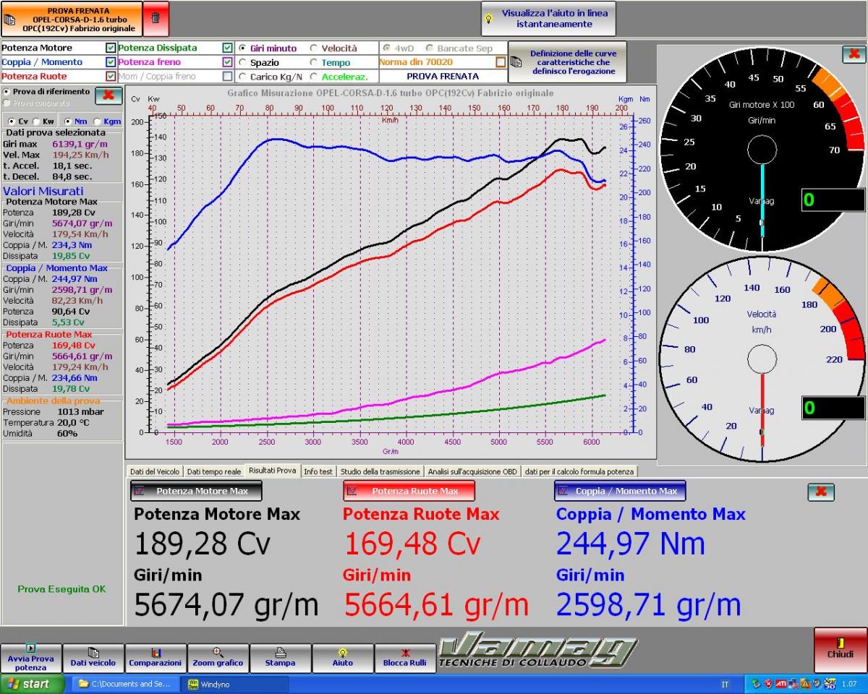Open Studio della trasmissione tab

click(x=380, y=471)
